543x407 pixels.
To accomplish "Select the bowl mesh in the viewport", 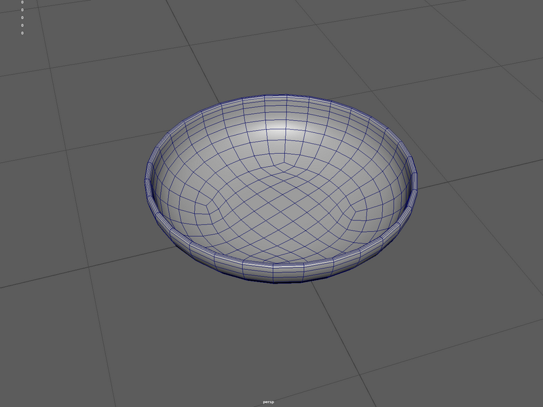I will [x=281, y=189].
